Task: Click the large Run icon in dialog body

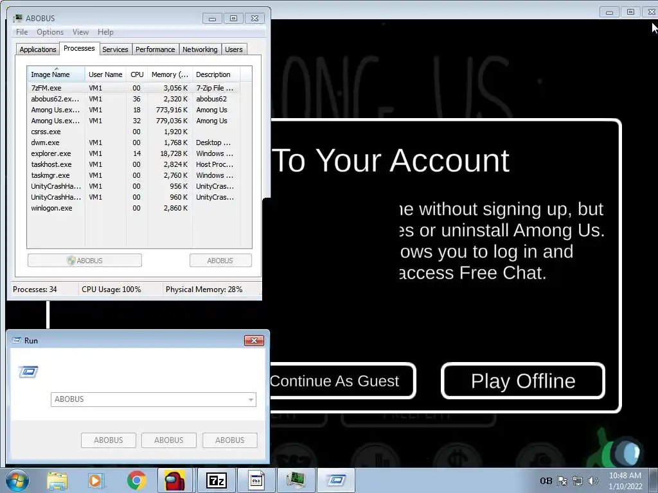Action: pyautogui.click(x=28, y=372)
